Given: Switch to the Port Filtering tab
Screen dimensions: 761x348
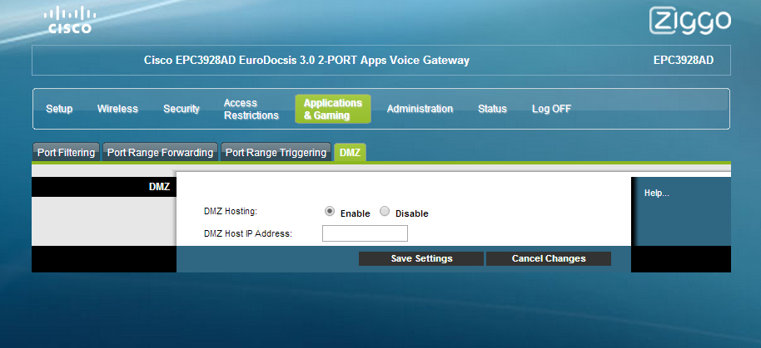Looking at the screenshot, I should [x=66, y=153].
